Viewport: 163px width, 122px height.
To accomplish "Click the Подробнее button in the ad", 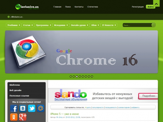I will (x=148, y=96).
